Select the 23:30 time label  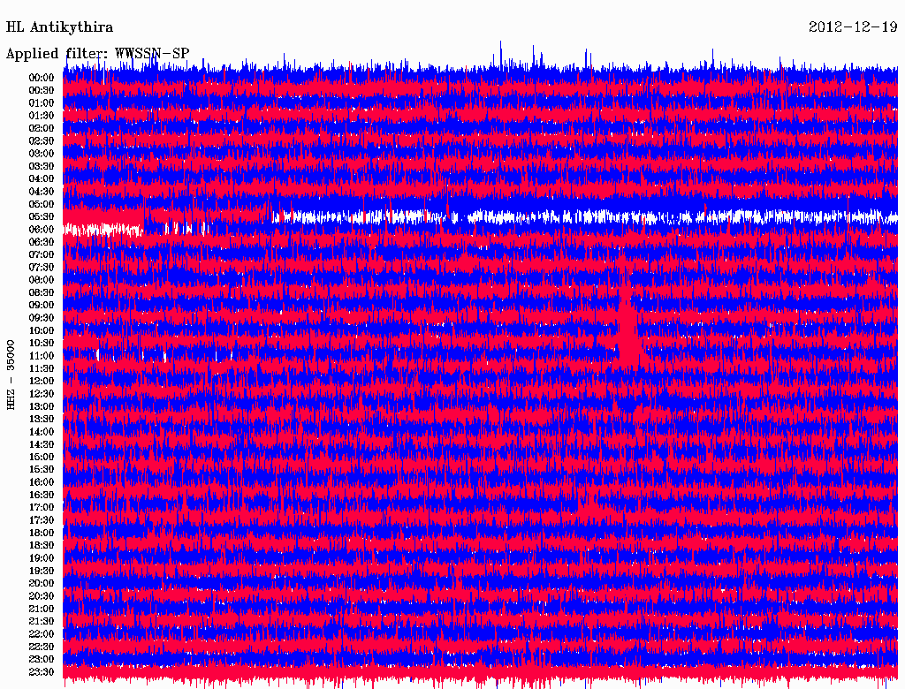point(42,671)
